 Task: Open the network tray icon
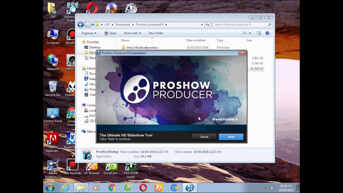pos(266,188)
